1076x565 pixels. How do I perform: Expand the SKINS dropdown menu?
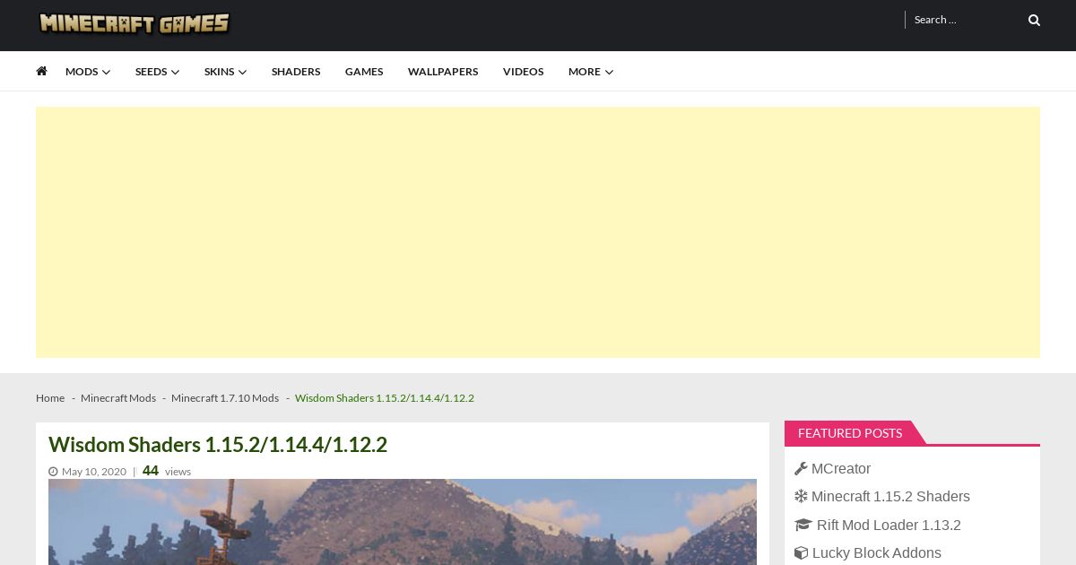click(x=225, y=72)
